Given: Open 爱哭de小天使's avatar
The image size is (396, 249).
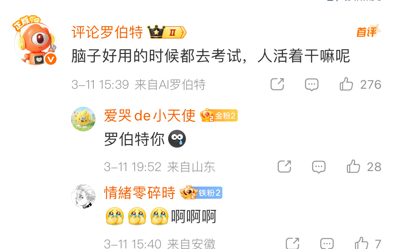Looking at the screenshot, I should [83, 119].
